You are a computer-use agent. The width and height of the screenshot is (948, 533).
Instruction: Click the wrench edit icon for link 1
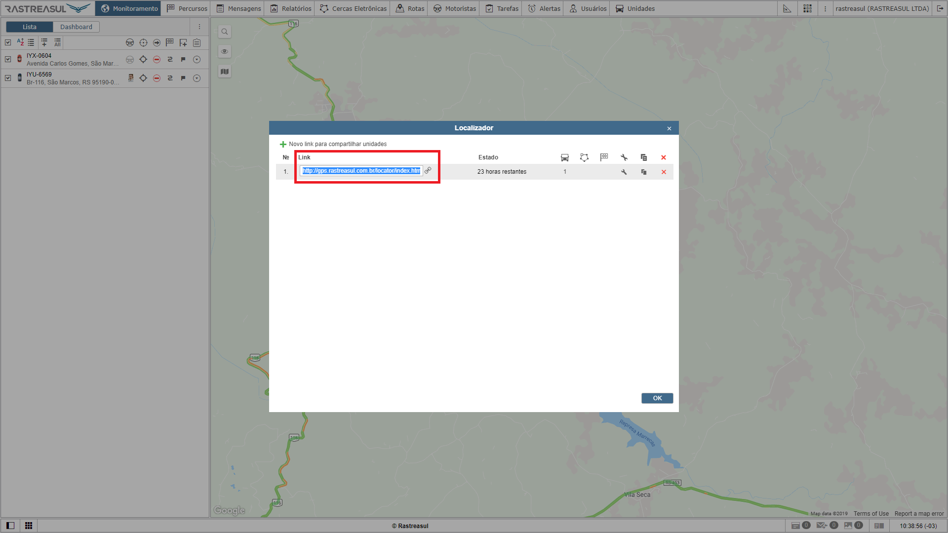624,172
